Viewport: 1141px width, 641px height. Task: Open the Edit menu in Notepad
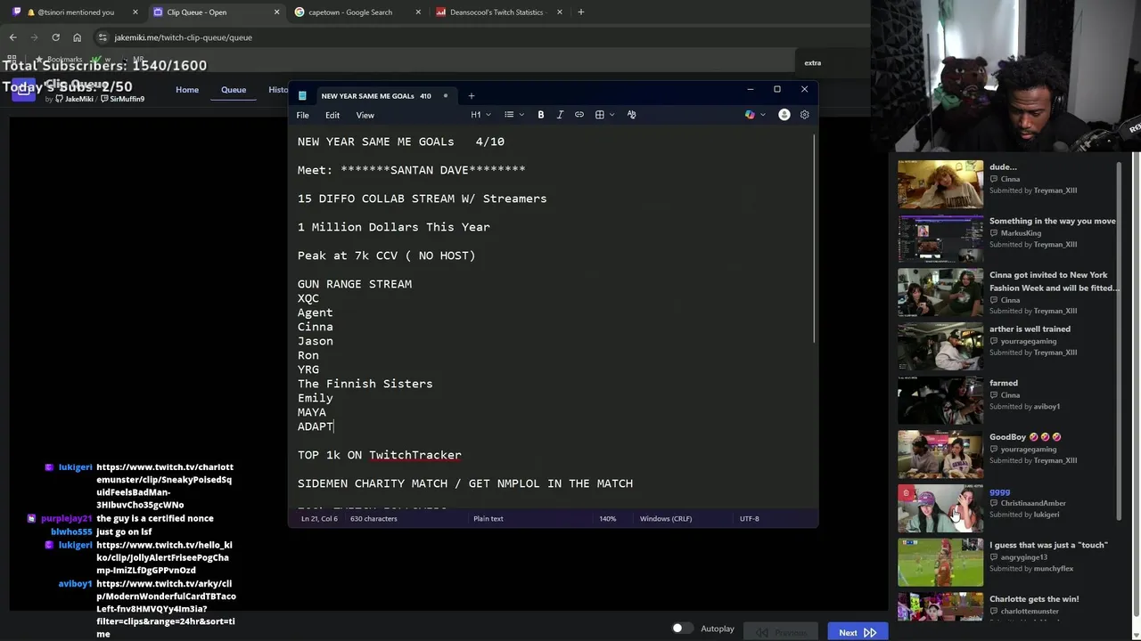332,115
